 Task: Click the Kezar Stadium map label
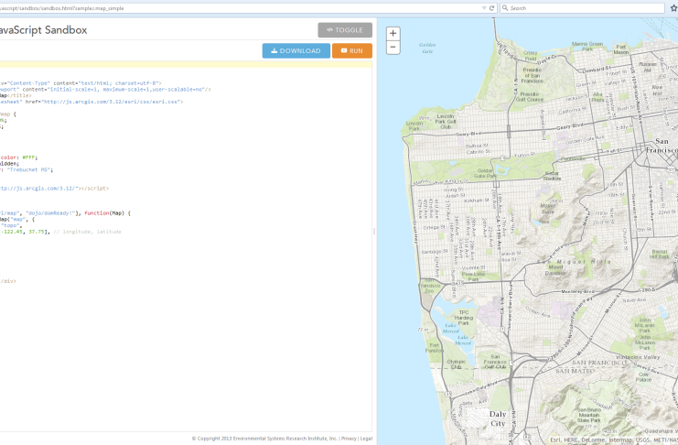tap(552, 176)
